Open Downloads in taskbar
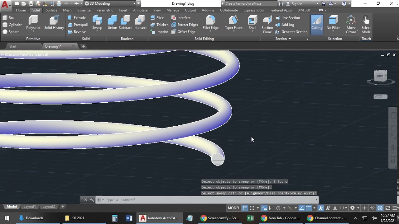Screen dimensions: 399x224 31,218
